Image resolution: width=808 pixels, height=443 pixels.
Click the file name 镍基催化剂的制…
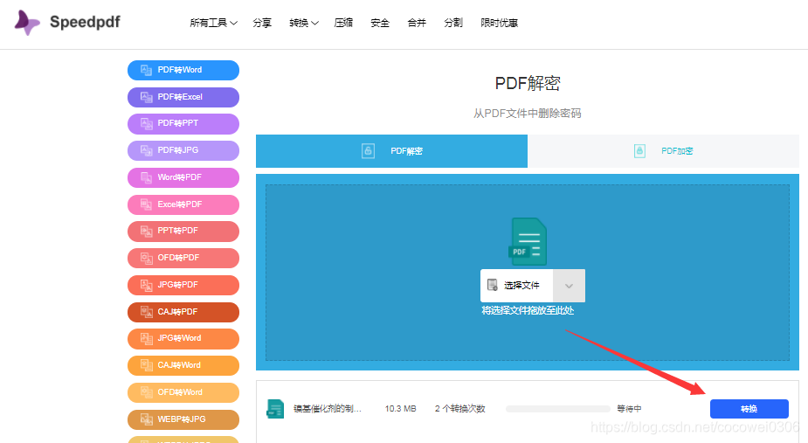(x=328, y=409)
